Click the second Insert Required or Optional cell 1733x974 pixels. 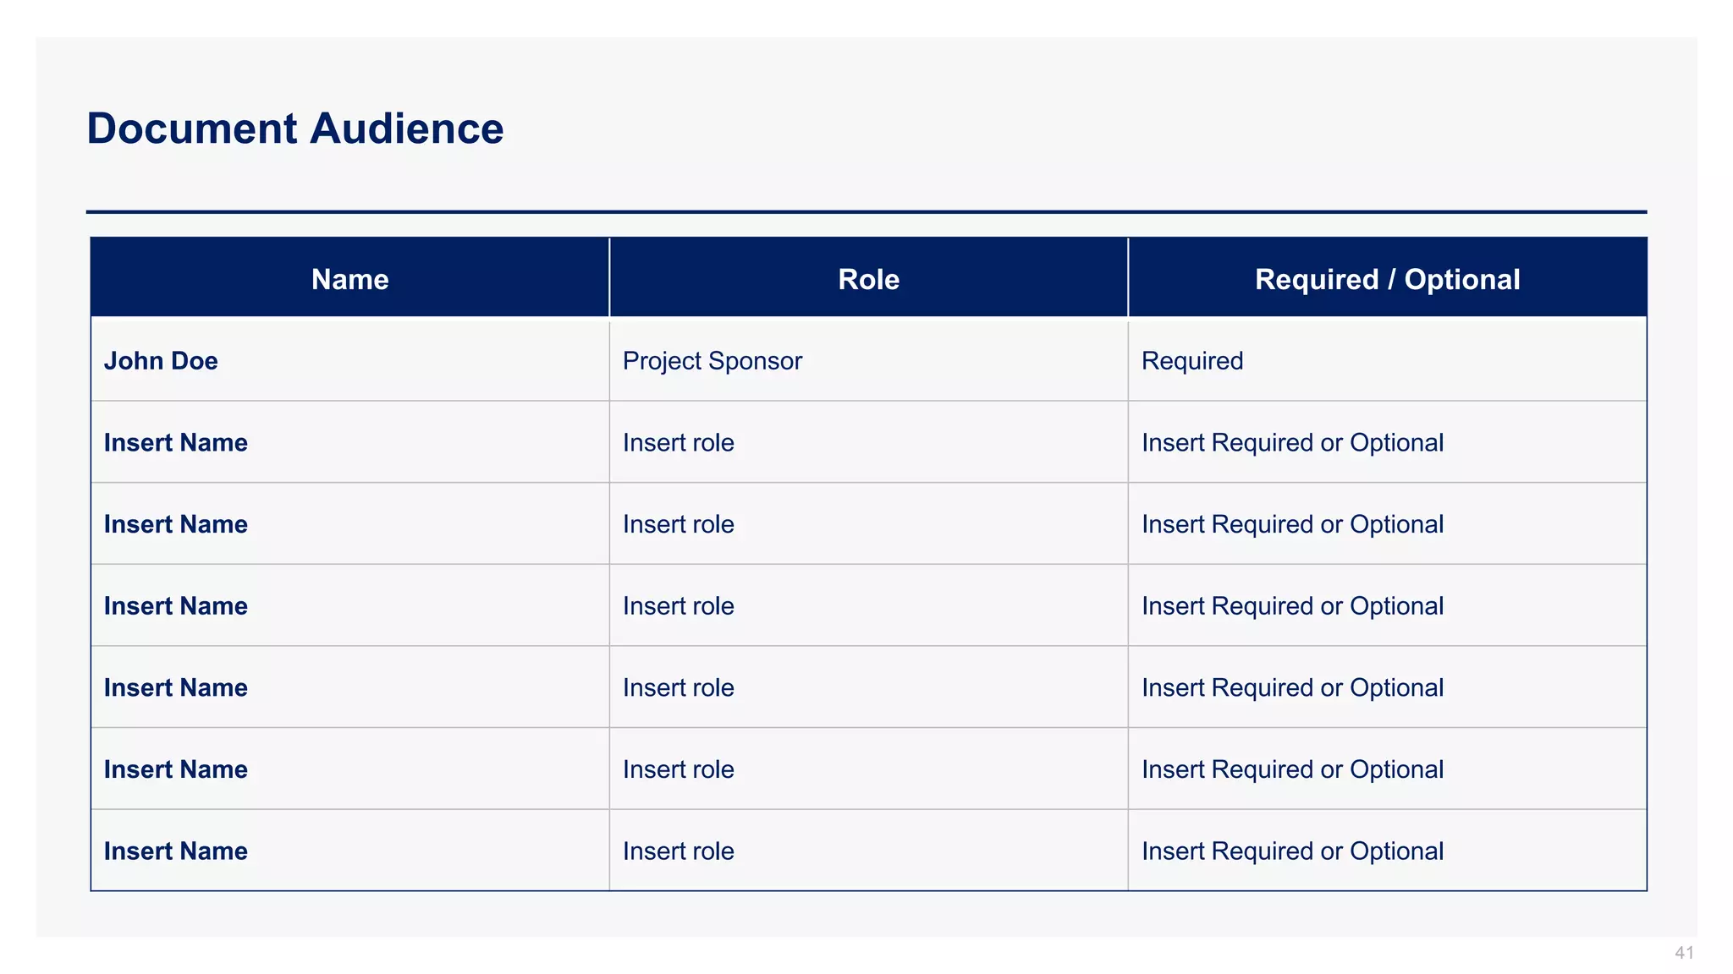point(1292,524)
